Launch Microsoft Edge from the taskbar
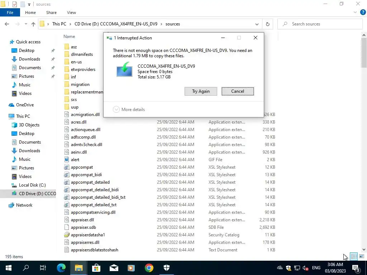Screen dimensions: 367x275 point(61,268)
